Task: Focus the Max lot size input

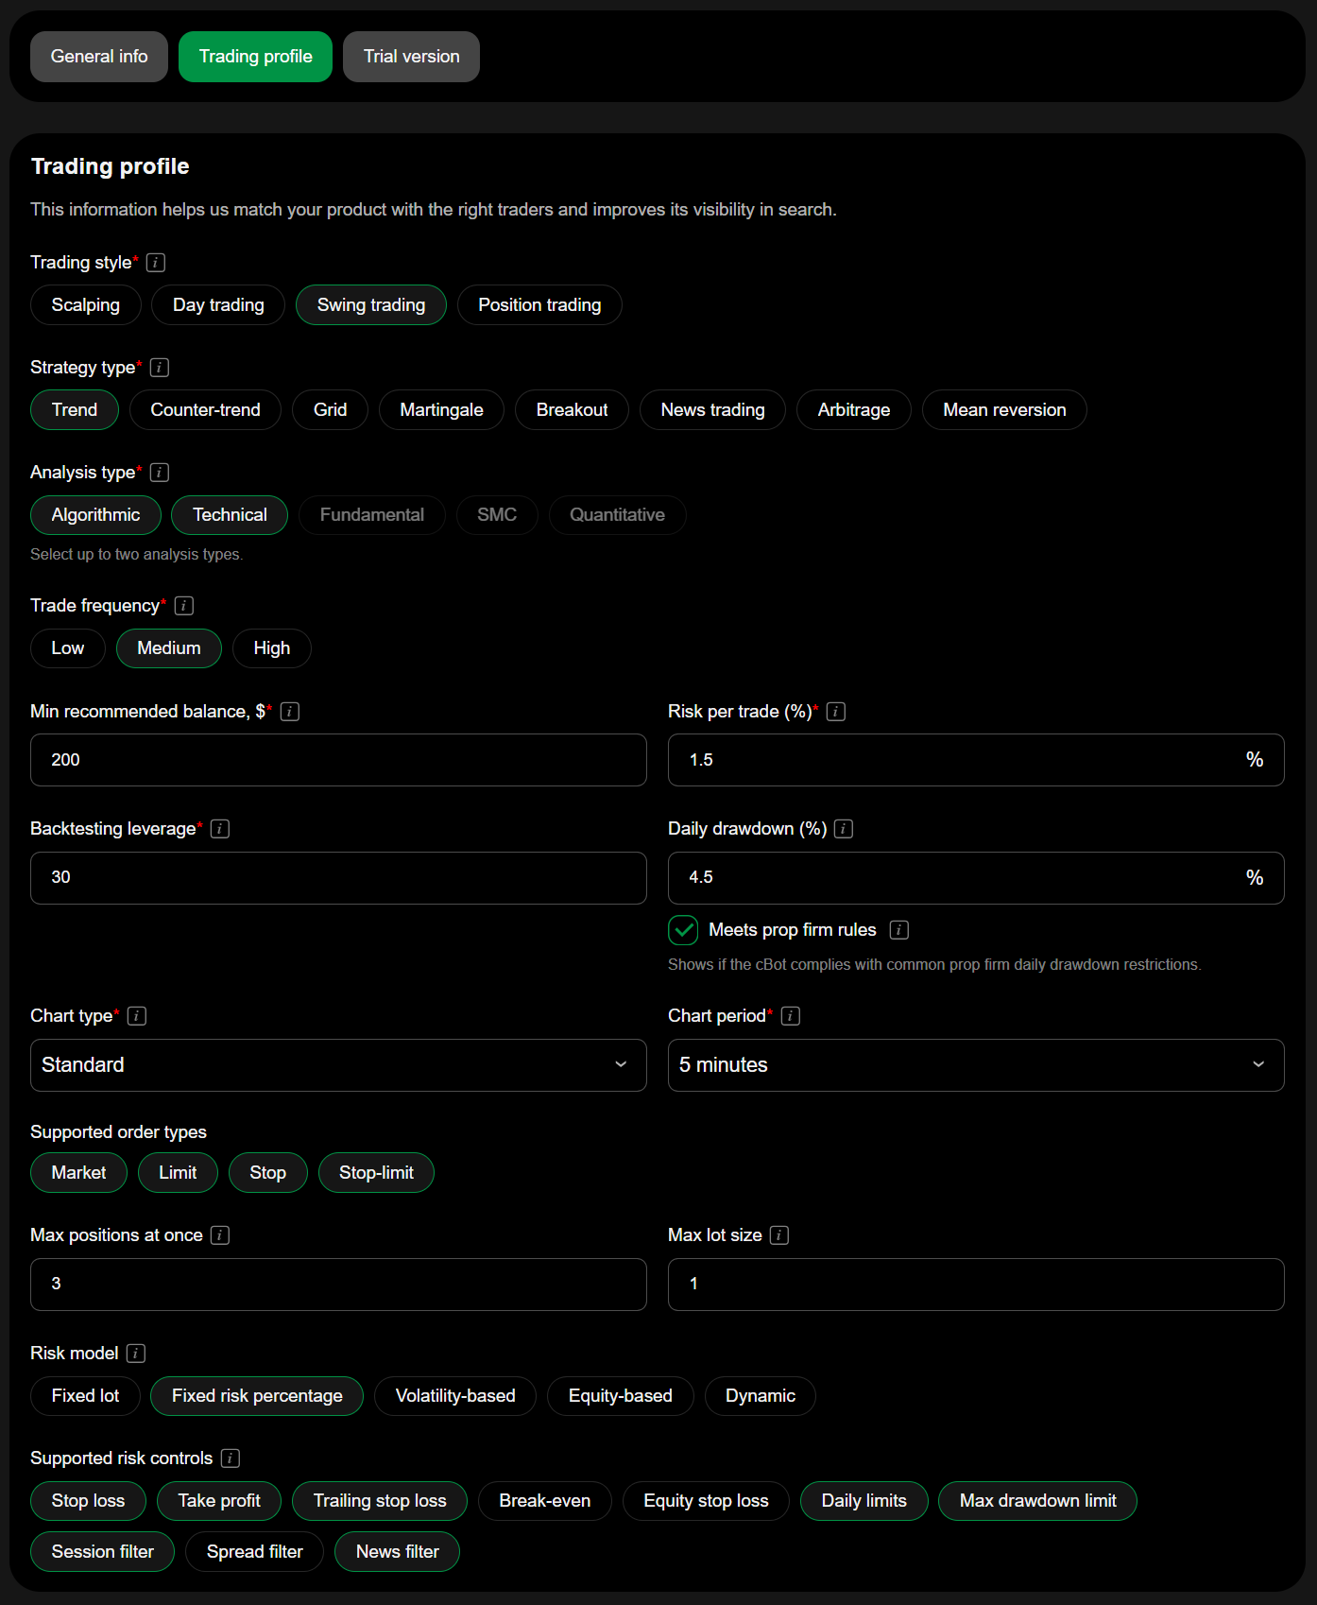Action: coord(975,1285)
